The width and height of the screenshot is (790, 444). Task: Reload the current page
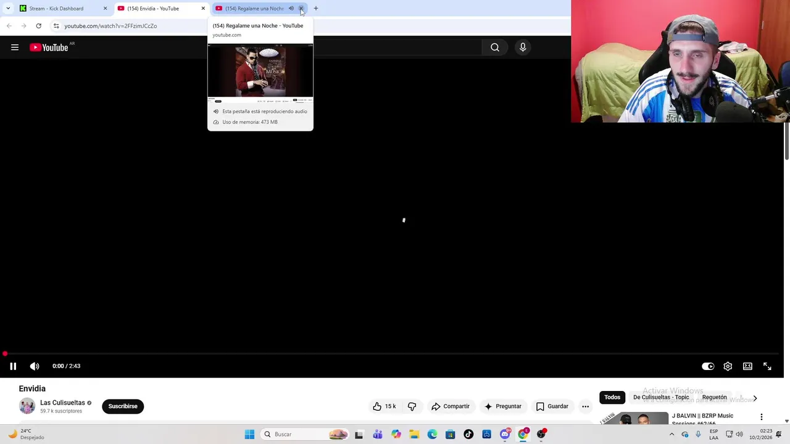coord(38,26)
